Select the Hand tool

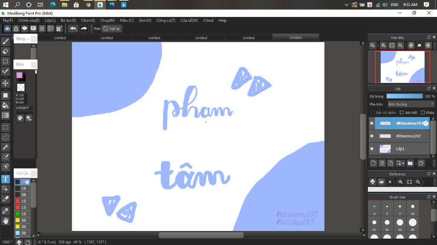point(5,221)
